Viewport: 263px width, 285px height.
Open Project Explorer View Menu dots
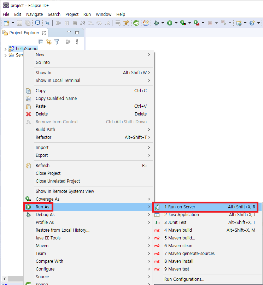click(x=77, y=42)
